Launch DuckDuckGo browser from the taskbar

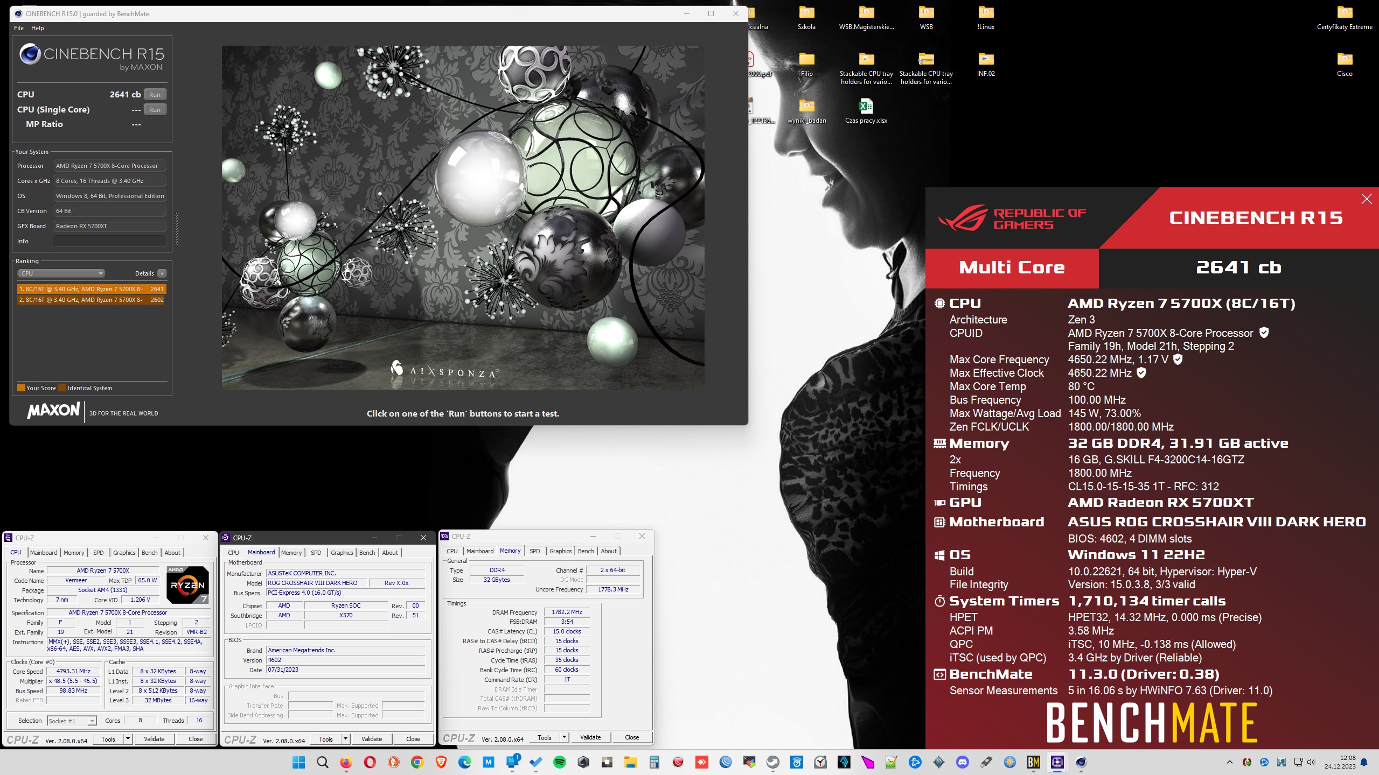click(x=393, y=762)
